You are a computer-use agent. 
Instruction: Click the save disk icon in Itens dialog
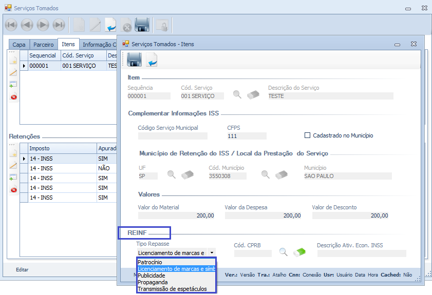(x=134, y=61)
